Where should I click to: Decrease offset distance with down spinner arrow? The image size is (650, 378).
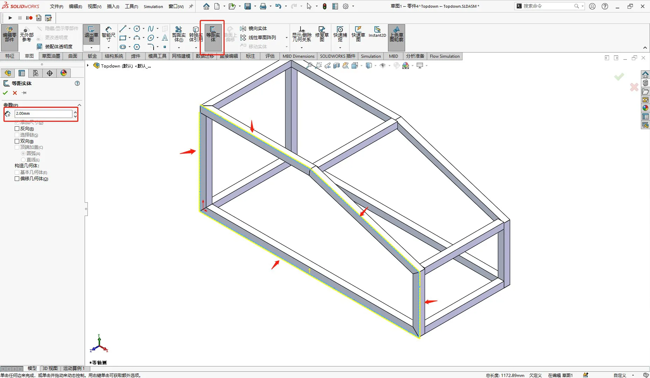click(75, 116)
